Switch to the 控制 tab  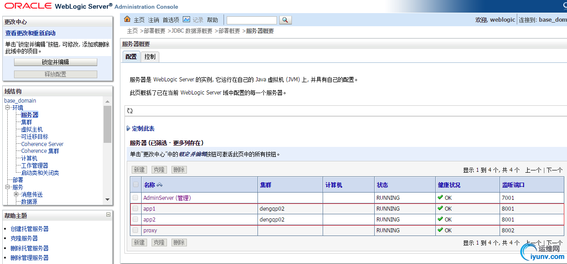(x=150, y=57)
